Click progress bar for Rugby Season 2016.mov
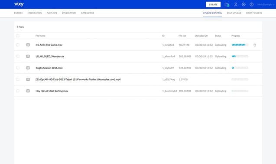 [x=240, y=68]
